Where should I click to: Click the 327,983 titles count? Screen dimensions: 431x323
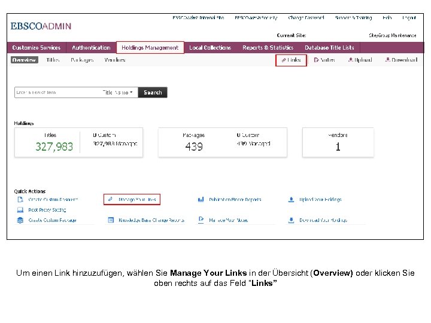(54, 147)
